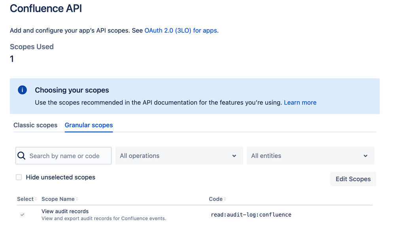Switch to the Classic scopes tab

click(35, 125)
